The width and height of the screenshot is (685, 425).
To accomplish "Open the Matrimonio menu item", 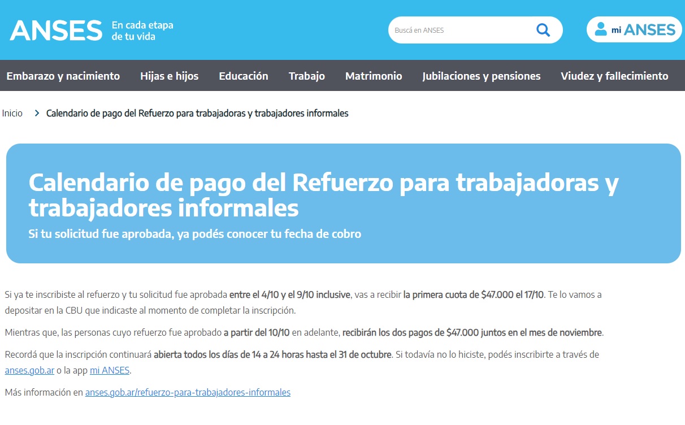I will tap(374, 76).
